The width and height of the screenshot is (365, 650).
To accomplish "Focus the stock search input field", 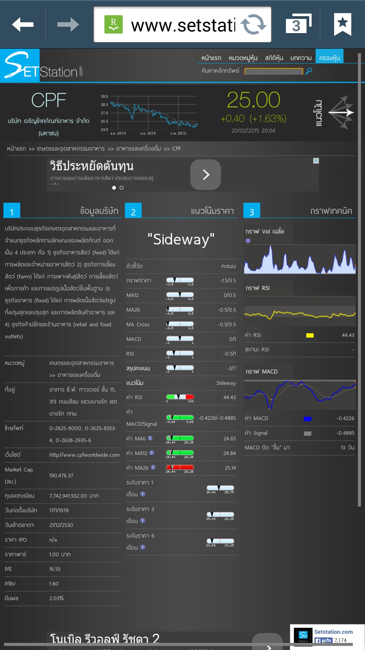I will click(x=274, y=71).
